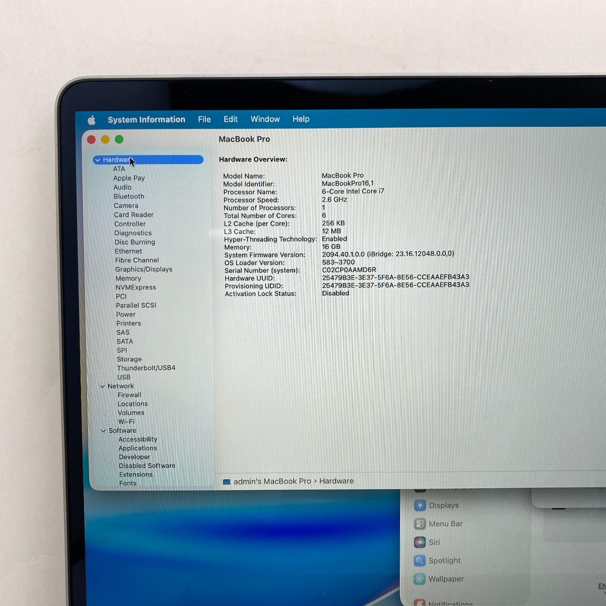606x606 pixels.
Task: Click Hardware in the path bar
Action: point(336,481)
